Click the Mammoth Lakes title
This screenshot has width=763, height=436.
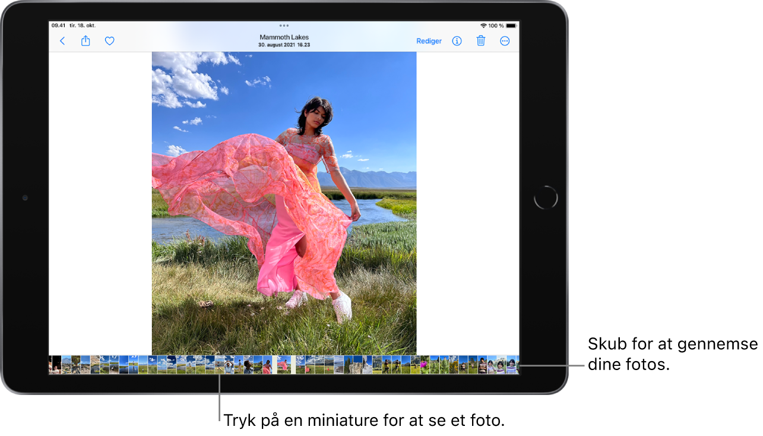tap(284, 37)
